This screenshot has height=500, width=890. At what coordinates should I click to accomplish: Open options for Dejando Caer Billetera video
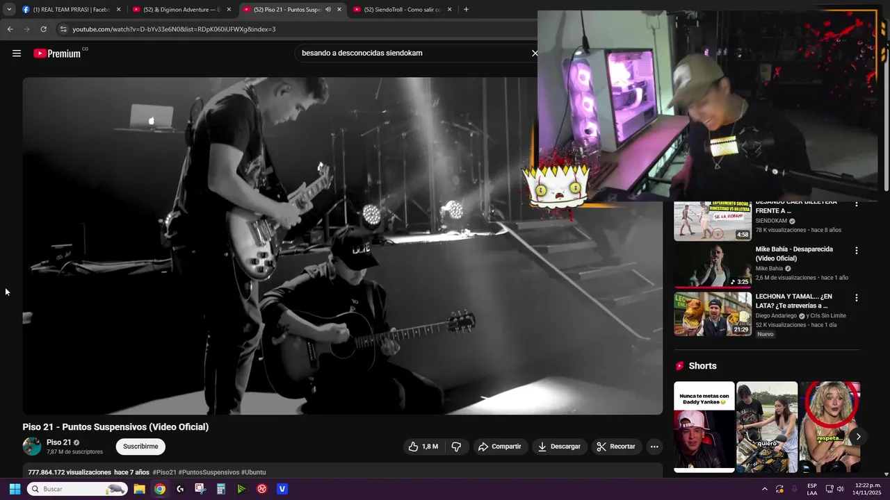point(856,203)
